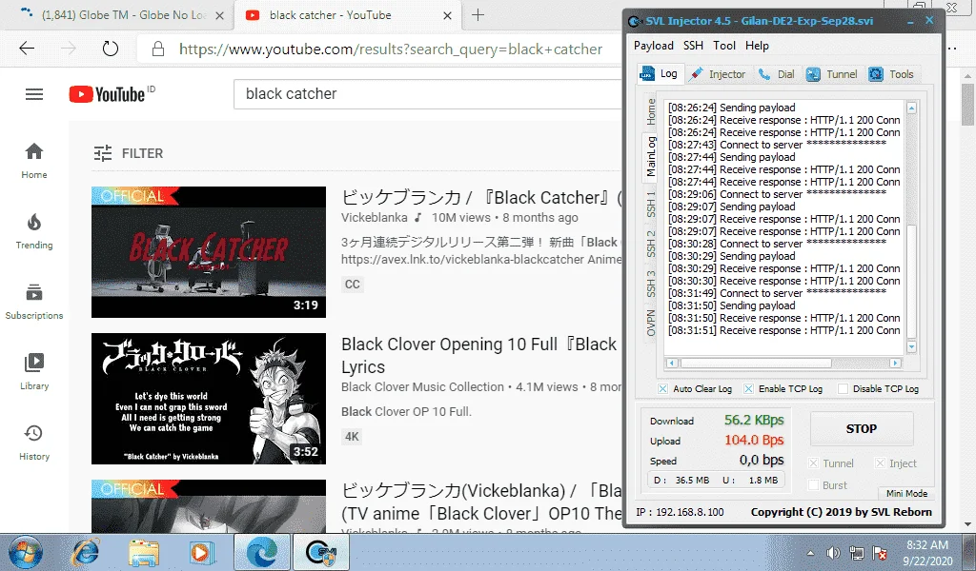The height and width of the screenshot is (571, 976).
Task: Show hidden system tray icons
Action: [810, 553]
